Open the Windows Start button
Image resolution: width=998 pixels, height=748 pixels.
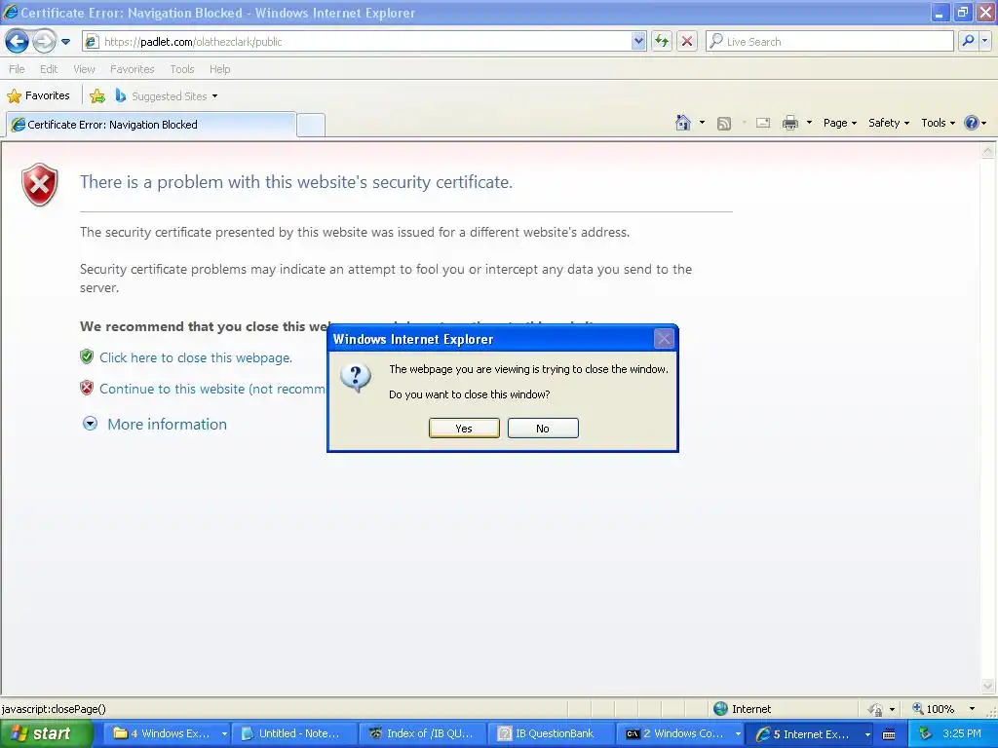tap(47, 733)
